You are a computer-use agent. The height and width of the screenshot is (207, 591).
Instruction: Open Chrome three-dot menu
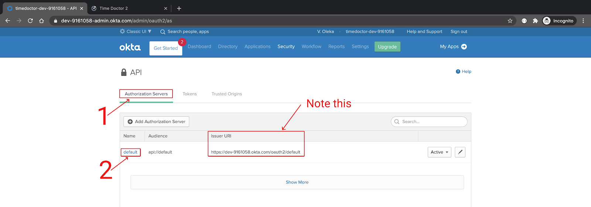click(x=583, y=21)
